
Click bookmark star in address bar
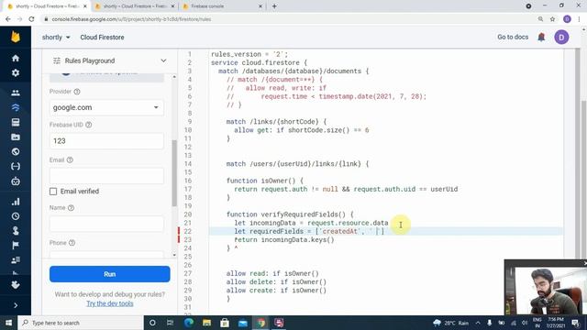coord(552,19)
